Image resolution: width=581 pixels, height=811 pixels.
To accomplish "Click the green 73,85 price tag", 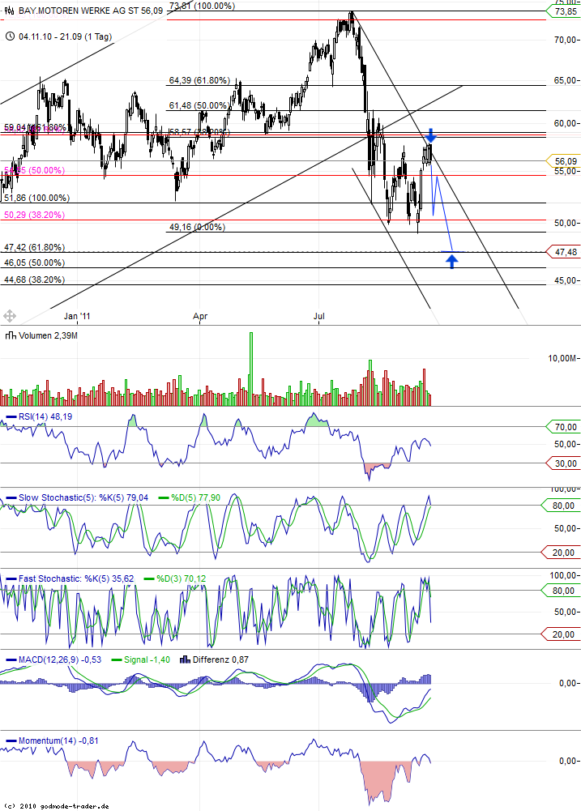I will pyautogui.click(x=563, y=11).
